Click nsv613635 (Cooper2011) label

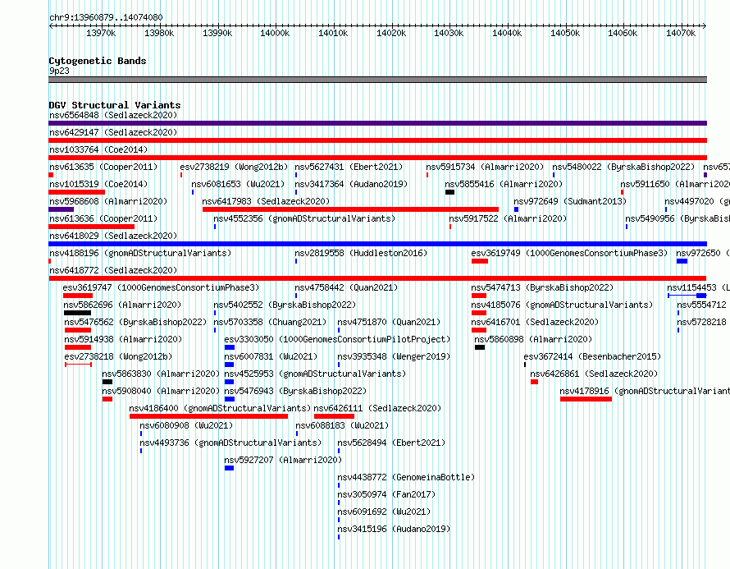(x=103, y=167)
